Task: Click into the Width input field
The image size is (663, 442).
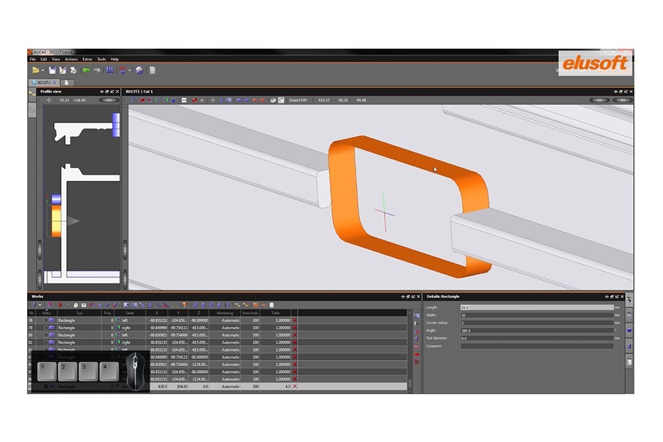Action: point(536,315)
